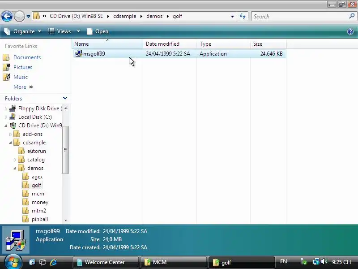This screenshot has width=358, height=269.
Task: Refresh the folder view
Action: point(243,16)
